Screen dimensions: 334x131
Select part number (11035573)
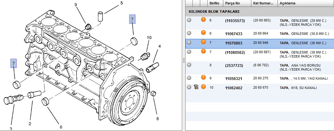pos(235,21)
